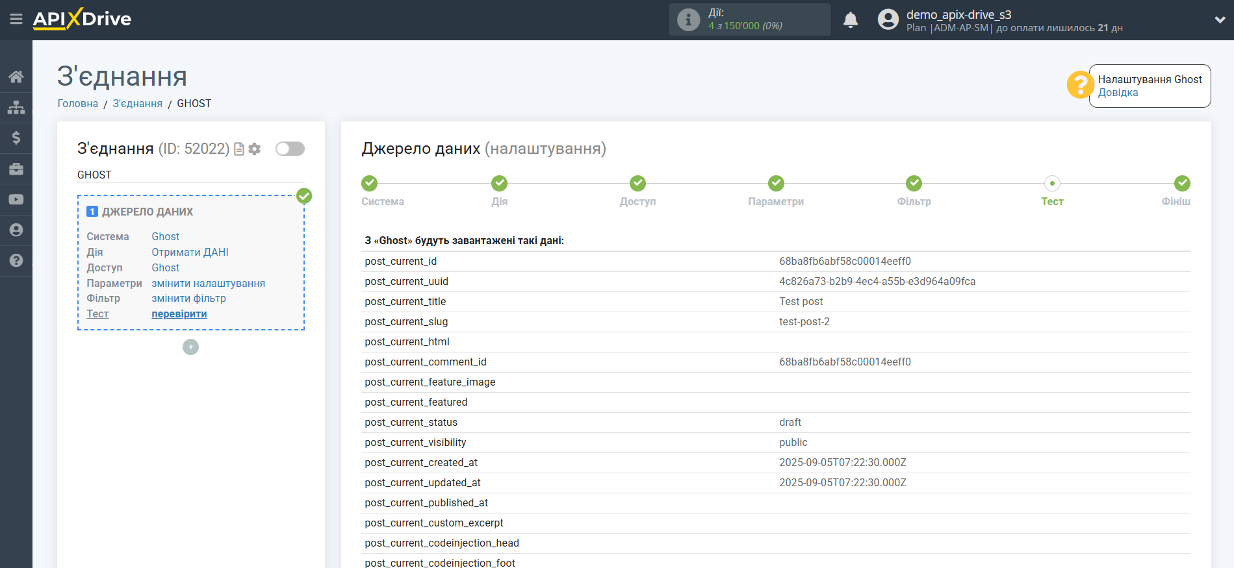
Task: Click the post_current_published_at row label
Action: coord(426,502)
